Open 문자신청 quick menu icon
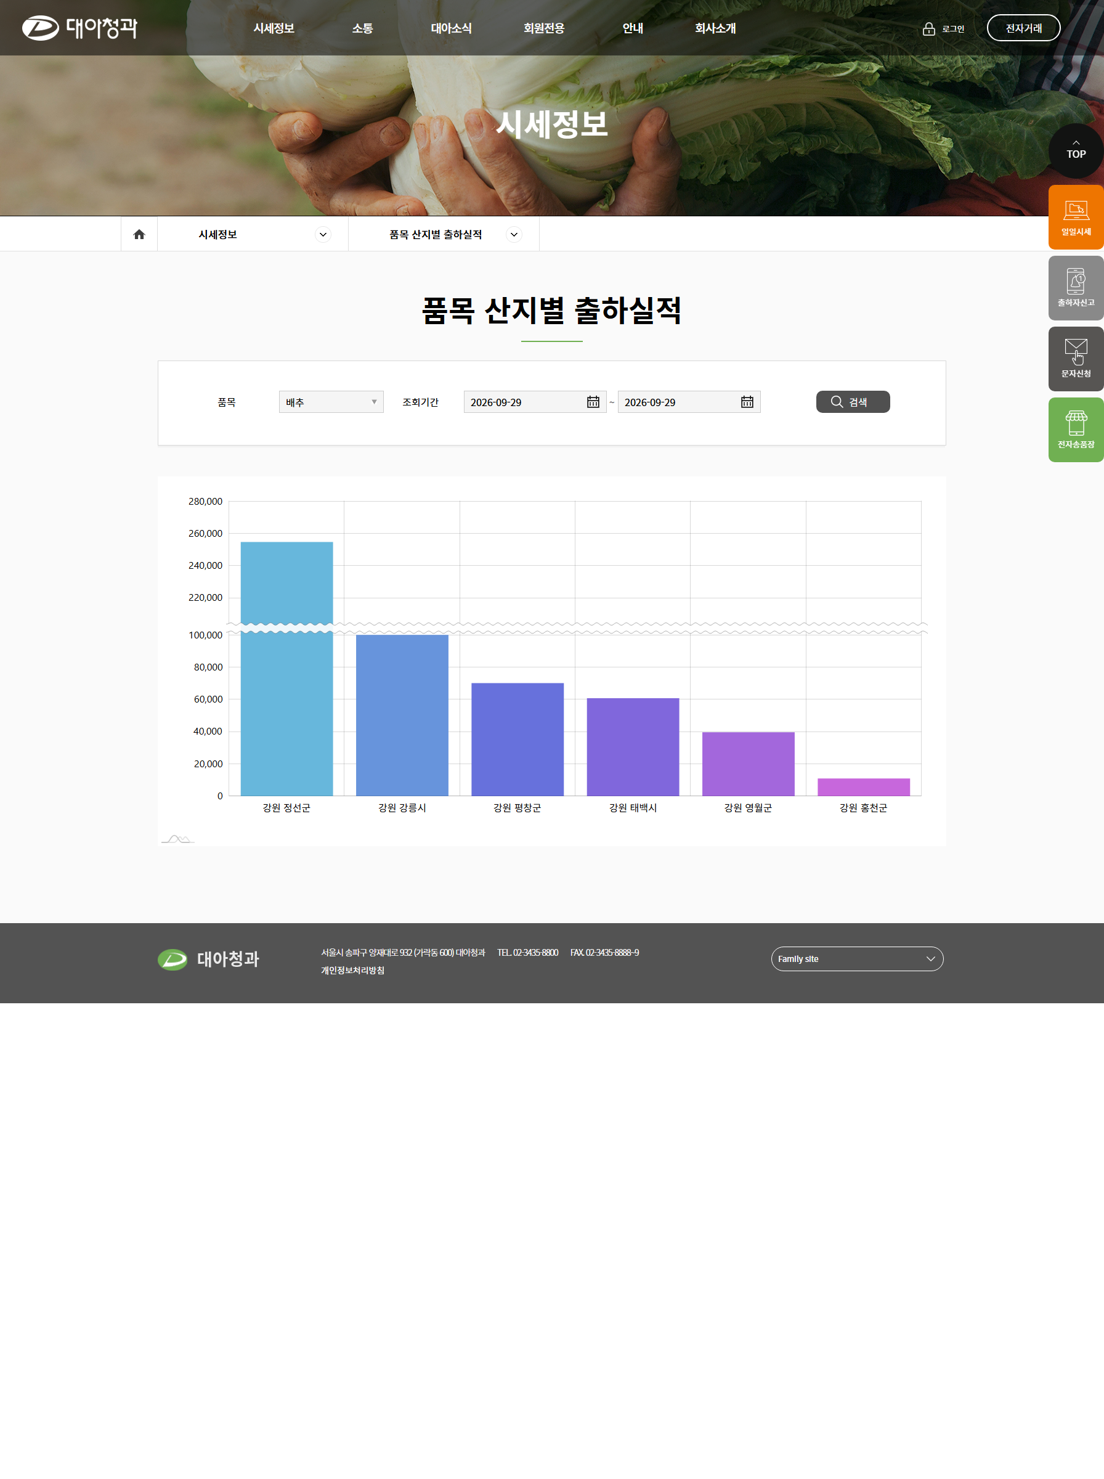 (1076, 359)
